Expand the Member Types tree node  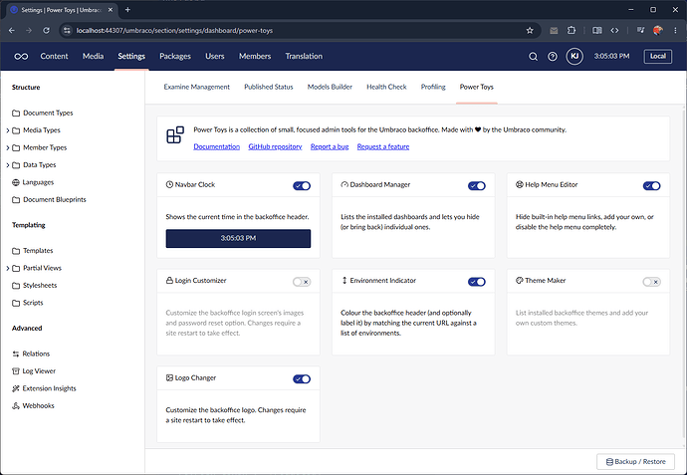click(7, 147)
